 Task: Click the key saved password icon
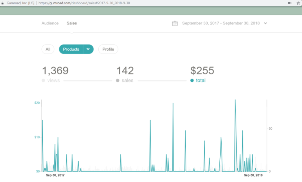(x=290, y=3)
